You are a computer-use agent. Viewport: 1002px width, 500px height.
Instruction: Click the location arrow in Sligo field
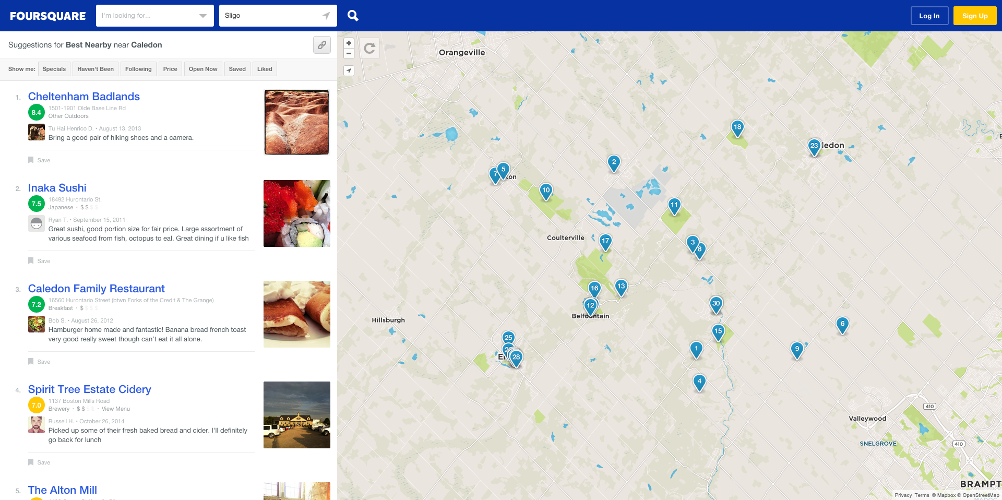(326, 16)
